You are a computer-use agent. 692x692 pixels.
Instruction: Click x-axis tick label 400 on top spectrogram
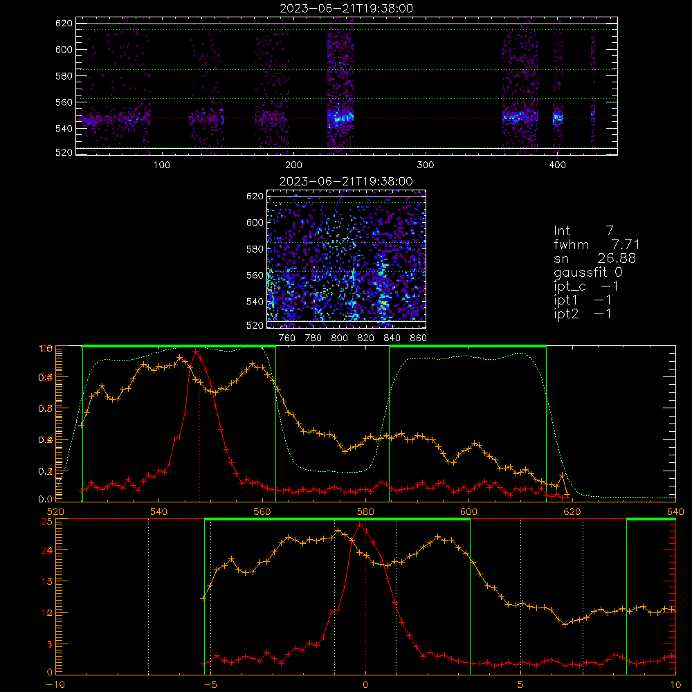coord(557,165)
